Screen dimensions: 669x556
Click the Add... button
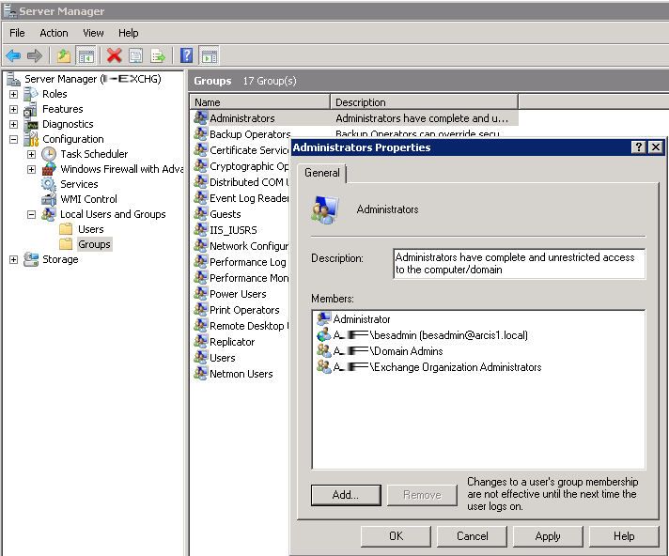click(x=345, y=495)
